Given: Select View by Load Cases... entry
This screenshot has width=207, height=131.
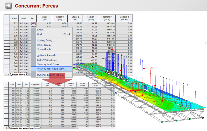Looking at the screenshot, I should (x=49, y=64).
